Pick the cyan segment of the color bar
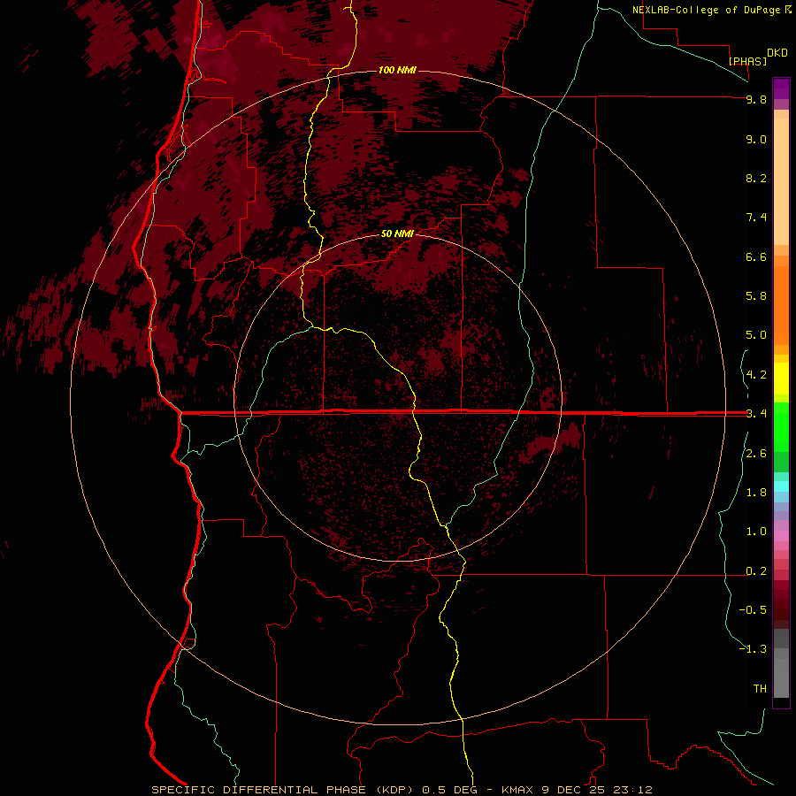This screenshot has height=796, width=796. click(x=781, y=486)
